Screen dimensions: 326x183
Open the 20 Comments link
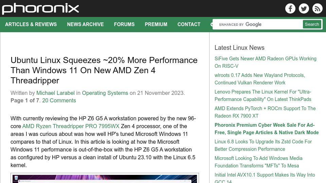click(59, 100)
